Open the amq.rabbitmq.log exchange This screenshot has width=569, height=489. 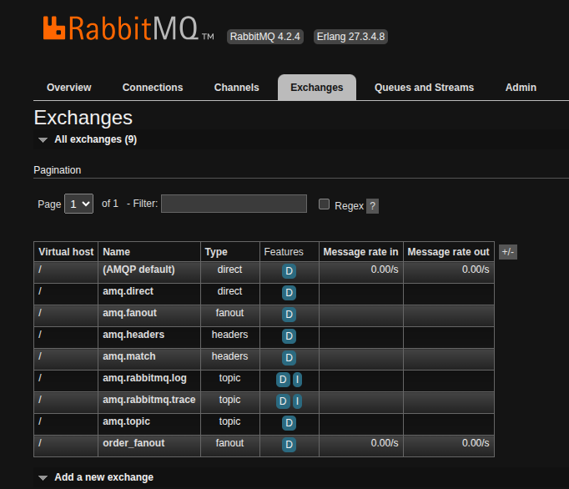[x=144, y=378]
